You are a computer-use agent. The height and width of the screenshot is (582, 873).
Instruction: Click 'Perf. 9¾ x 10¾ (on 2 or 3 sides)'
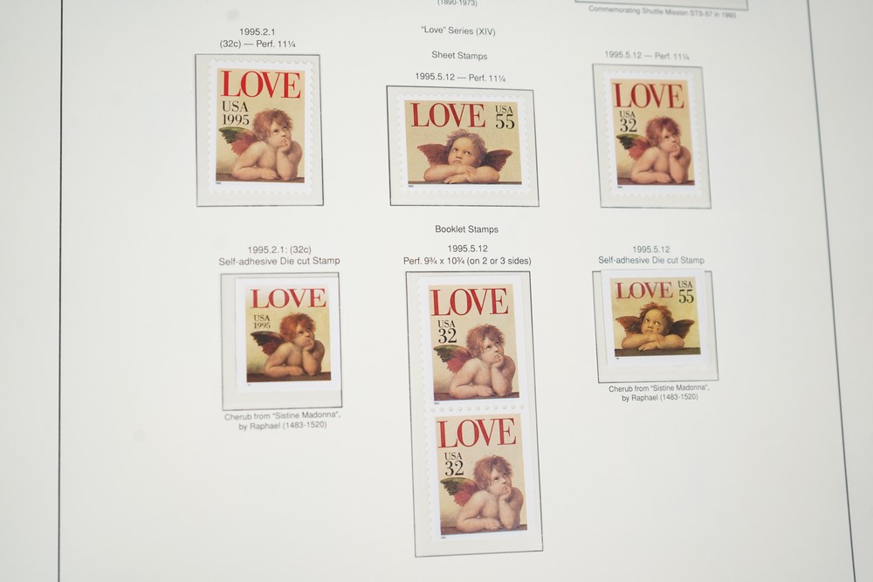pos(467,261)
